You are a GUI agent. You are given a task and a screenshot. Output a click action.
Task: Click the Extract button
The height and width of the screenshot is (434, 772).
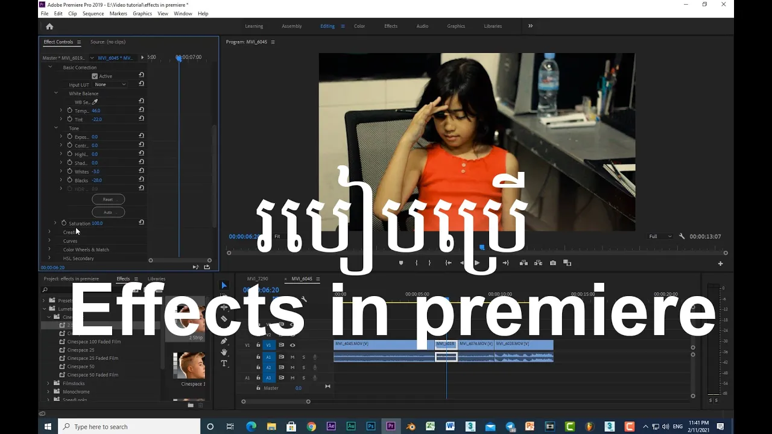(537, 263)
